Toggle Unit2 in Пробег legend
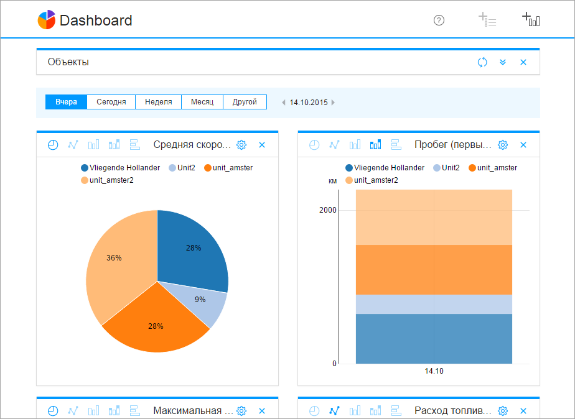The width and height of the screenshot is (575, 419). [446, 168]
